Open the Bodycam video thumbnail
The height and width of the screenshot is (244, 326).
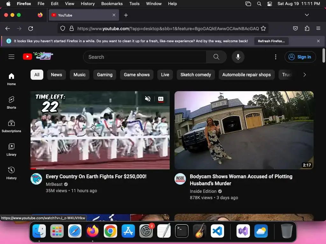244,130
